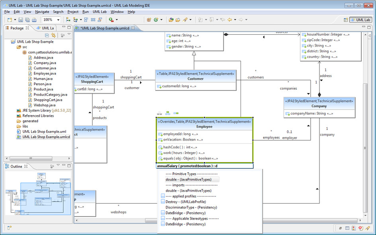The width and height of the screenshot is (376, 235).
Task: Open the Project menu
Action: pos(73,12)
